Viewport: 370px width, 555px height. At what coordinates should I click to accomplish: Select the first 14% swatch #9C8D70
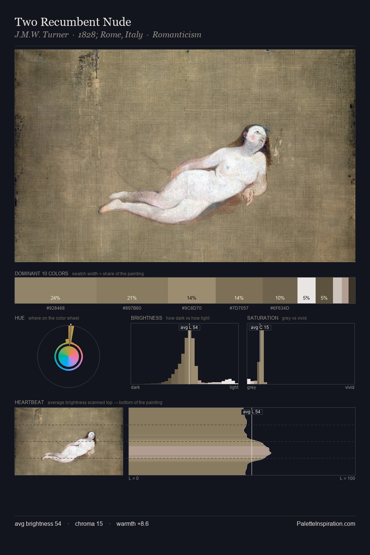tap(192, 290)
